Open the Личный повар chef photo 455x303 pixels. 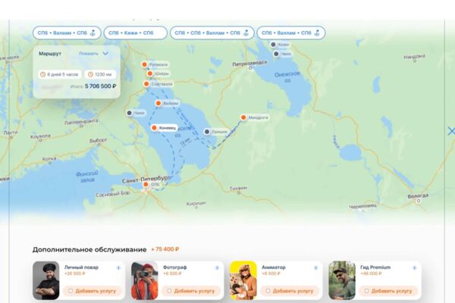tap(45, 280)
